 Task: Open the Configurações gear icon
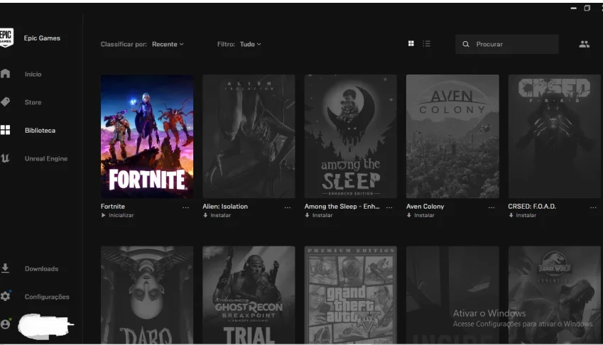tap(5, 296)
